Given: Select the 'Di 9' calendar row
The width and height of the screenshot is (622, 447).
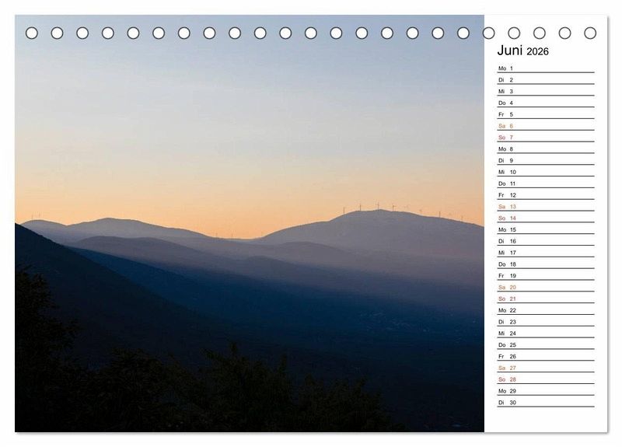Looking at the screenshot, I should [x=546, y=160].
